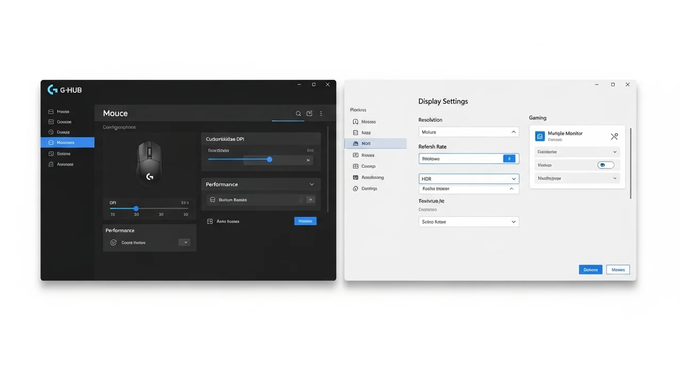The width and height of the screenshot is (681, 371).
Task: Click the tools icon on the Multiple Monitor card
Action: pyautogui.click(x=614, y=137)
